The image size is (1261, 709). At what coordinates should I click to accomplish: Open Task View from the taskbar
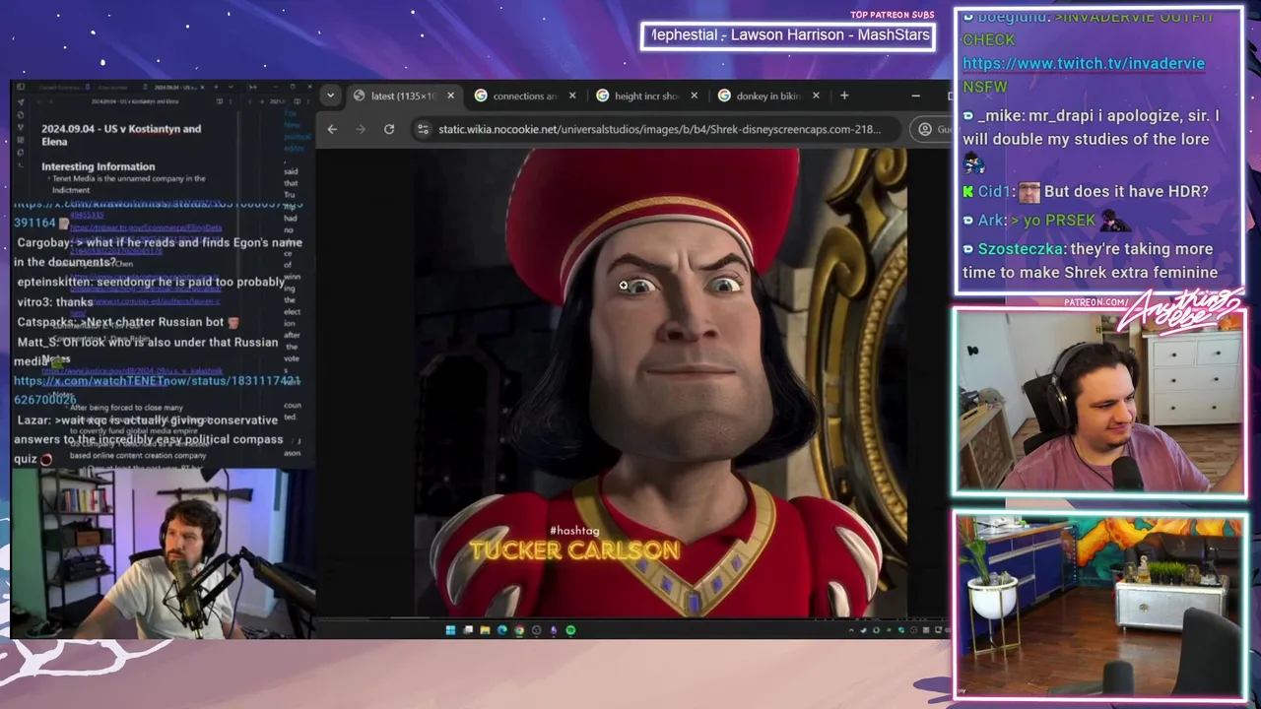click(x=468, y=630)
